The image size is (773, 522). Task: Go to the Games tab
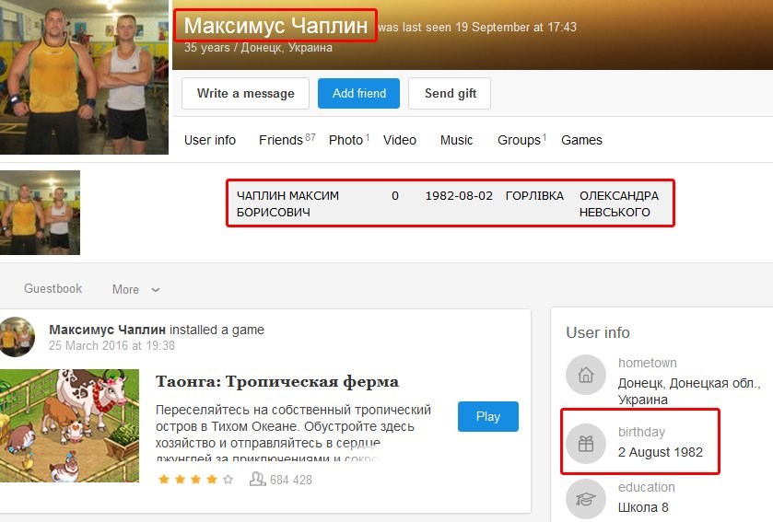pyautogui.click(x=581, y=140)
